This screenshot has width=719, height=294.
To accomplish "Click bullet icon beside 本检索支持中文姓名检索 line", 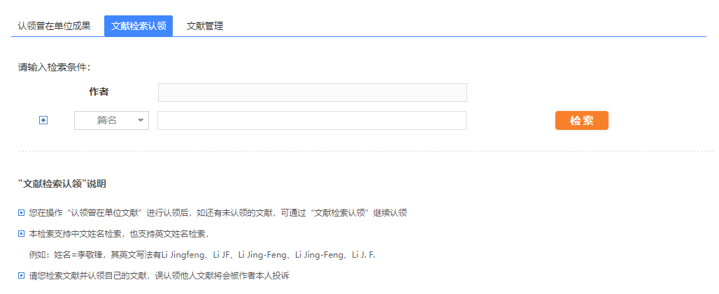I will point(22,233).
